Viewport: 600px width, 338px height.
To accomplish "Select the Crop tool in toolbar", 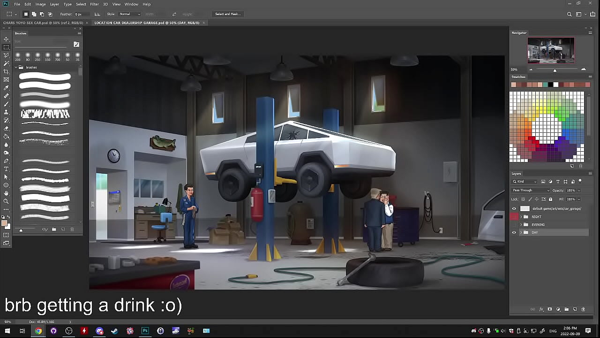I will (6, 71).
